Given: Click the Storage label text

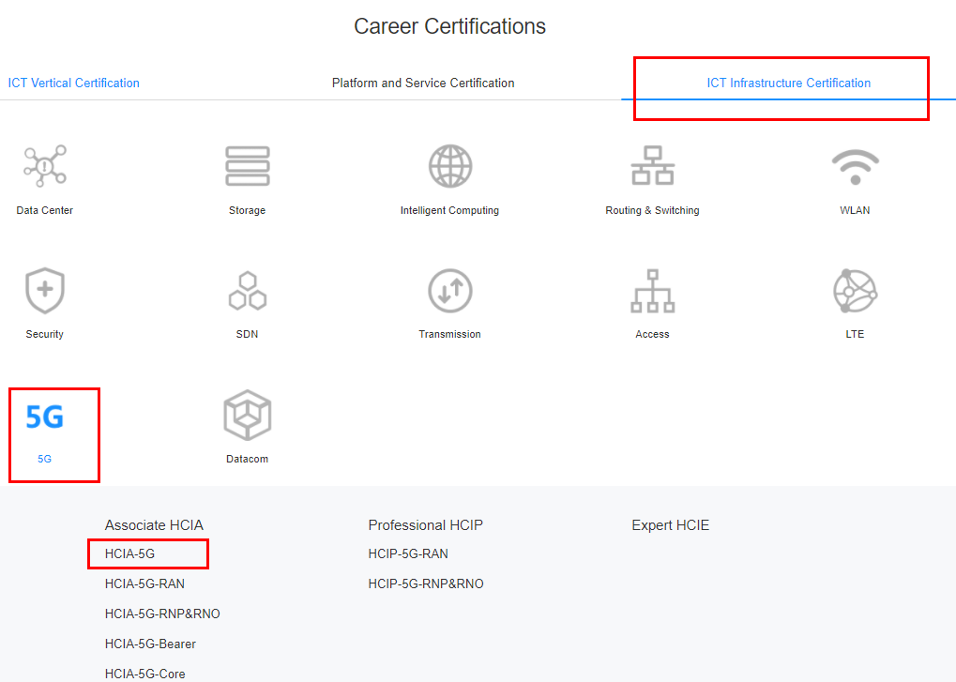Looking at the screenshot, I should pyautogui.click(x=247, y=210).
